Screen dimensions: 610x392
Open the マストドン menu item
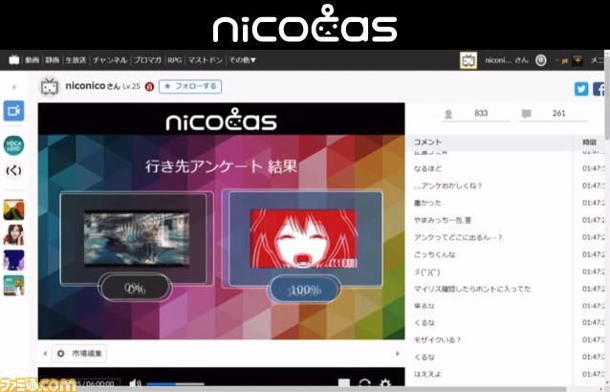tap(206, 60)
